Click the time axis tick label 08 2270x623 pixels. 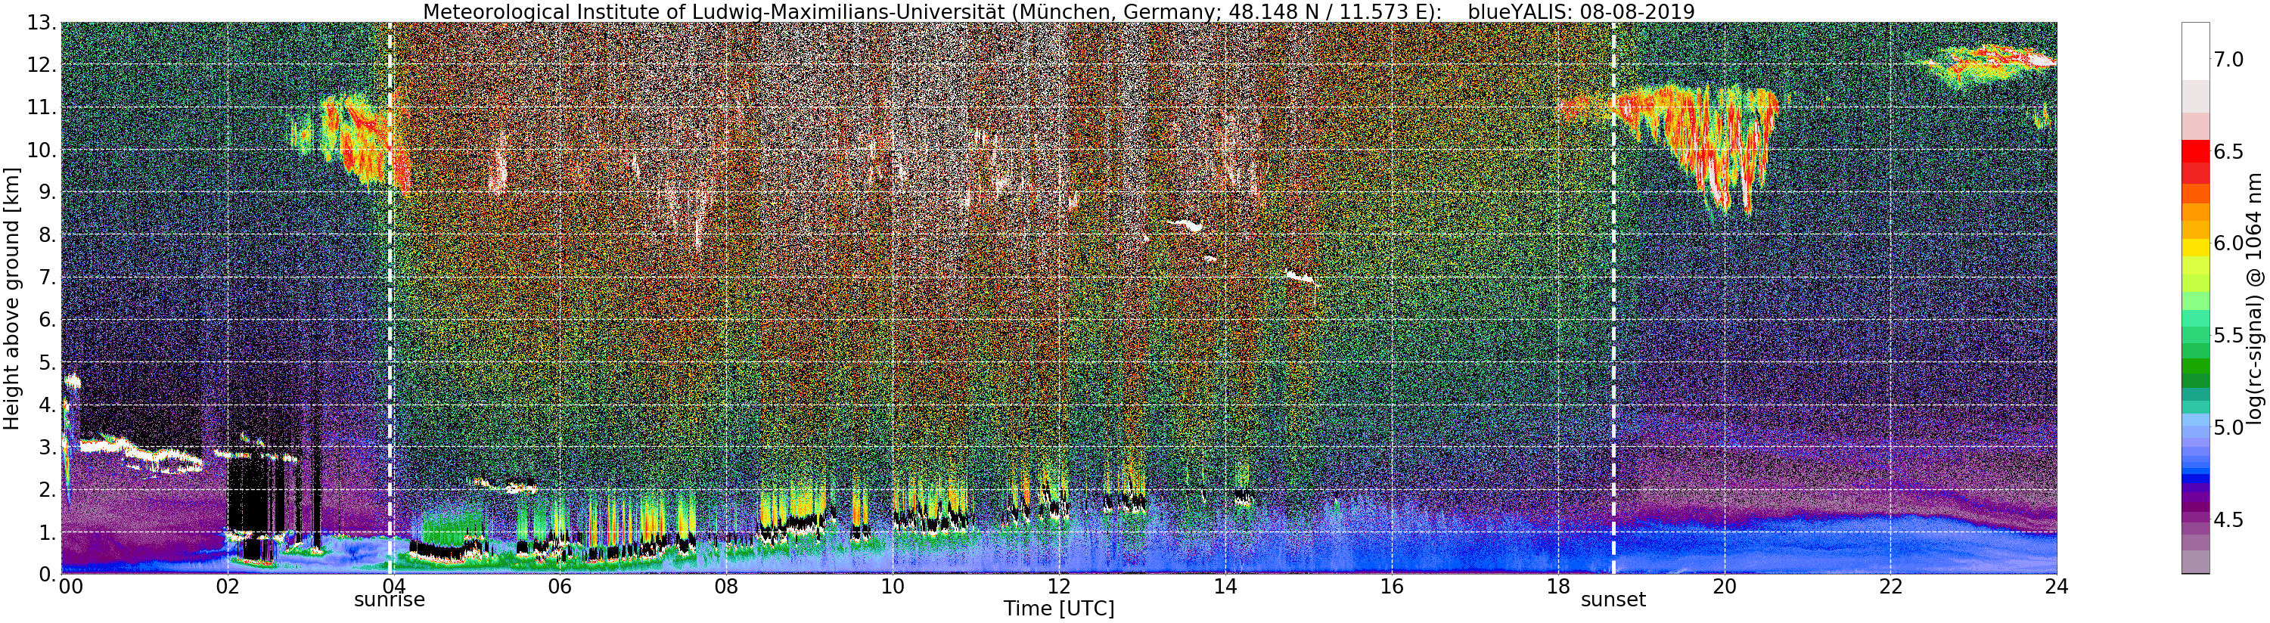click(725, 586)
